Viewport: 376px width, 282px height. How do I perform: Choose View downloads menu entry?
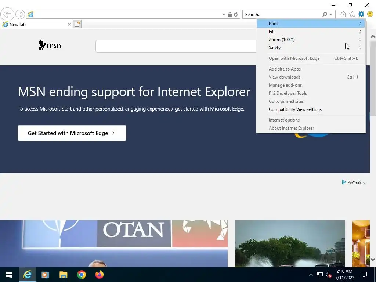click(311, 77)
